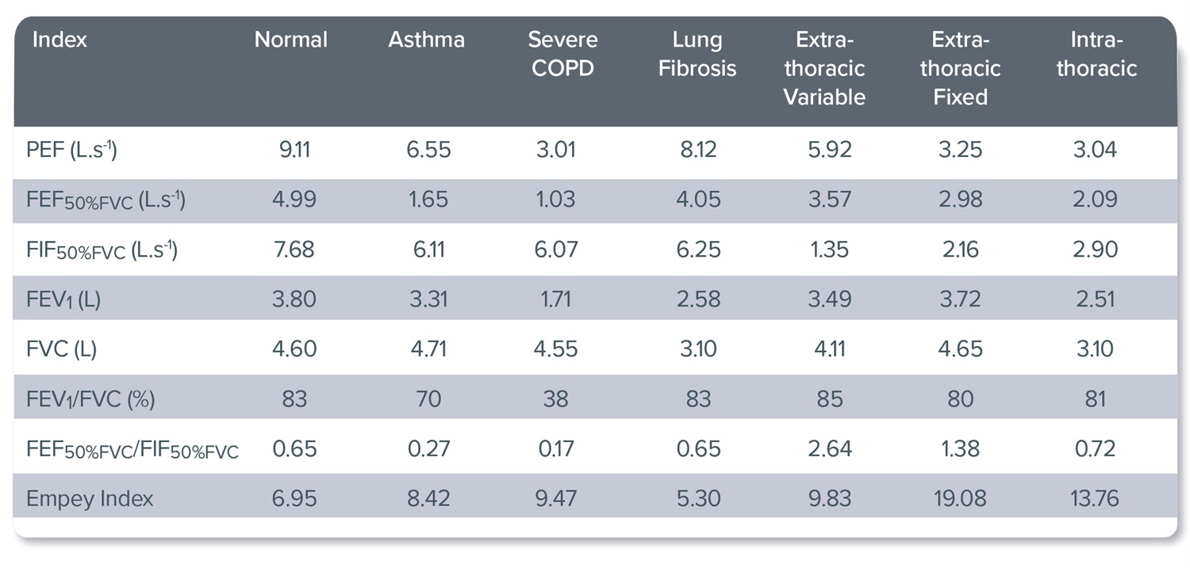This screenshot has height=568, width=1190.
Task: Click the Index column header
Action: 59,40
